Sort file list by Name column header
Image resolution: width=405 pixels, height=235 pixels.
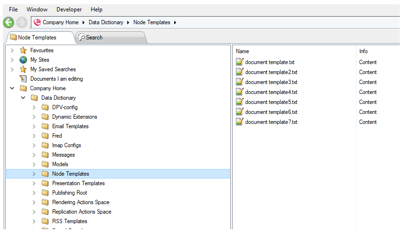coord(242,51)
